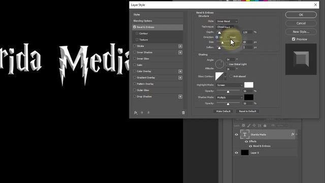Click the Angle degrees input field
This screenshot has width=325, height=183.
(231, 59)
